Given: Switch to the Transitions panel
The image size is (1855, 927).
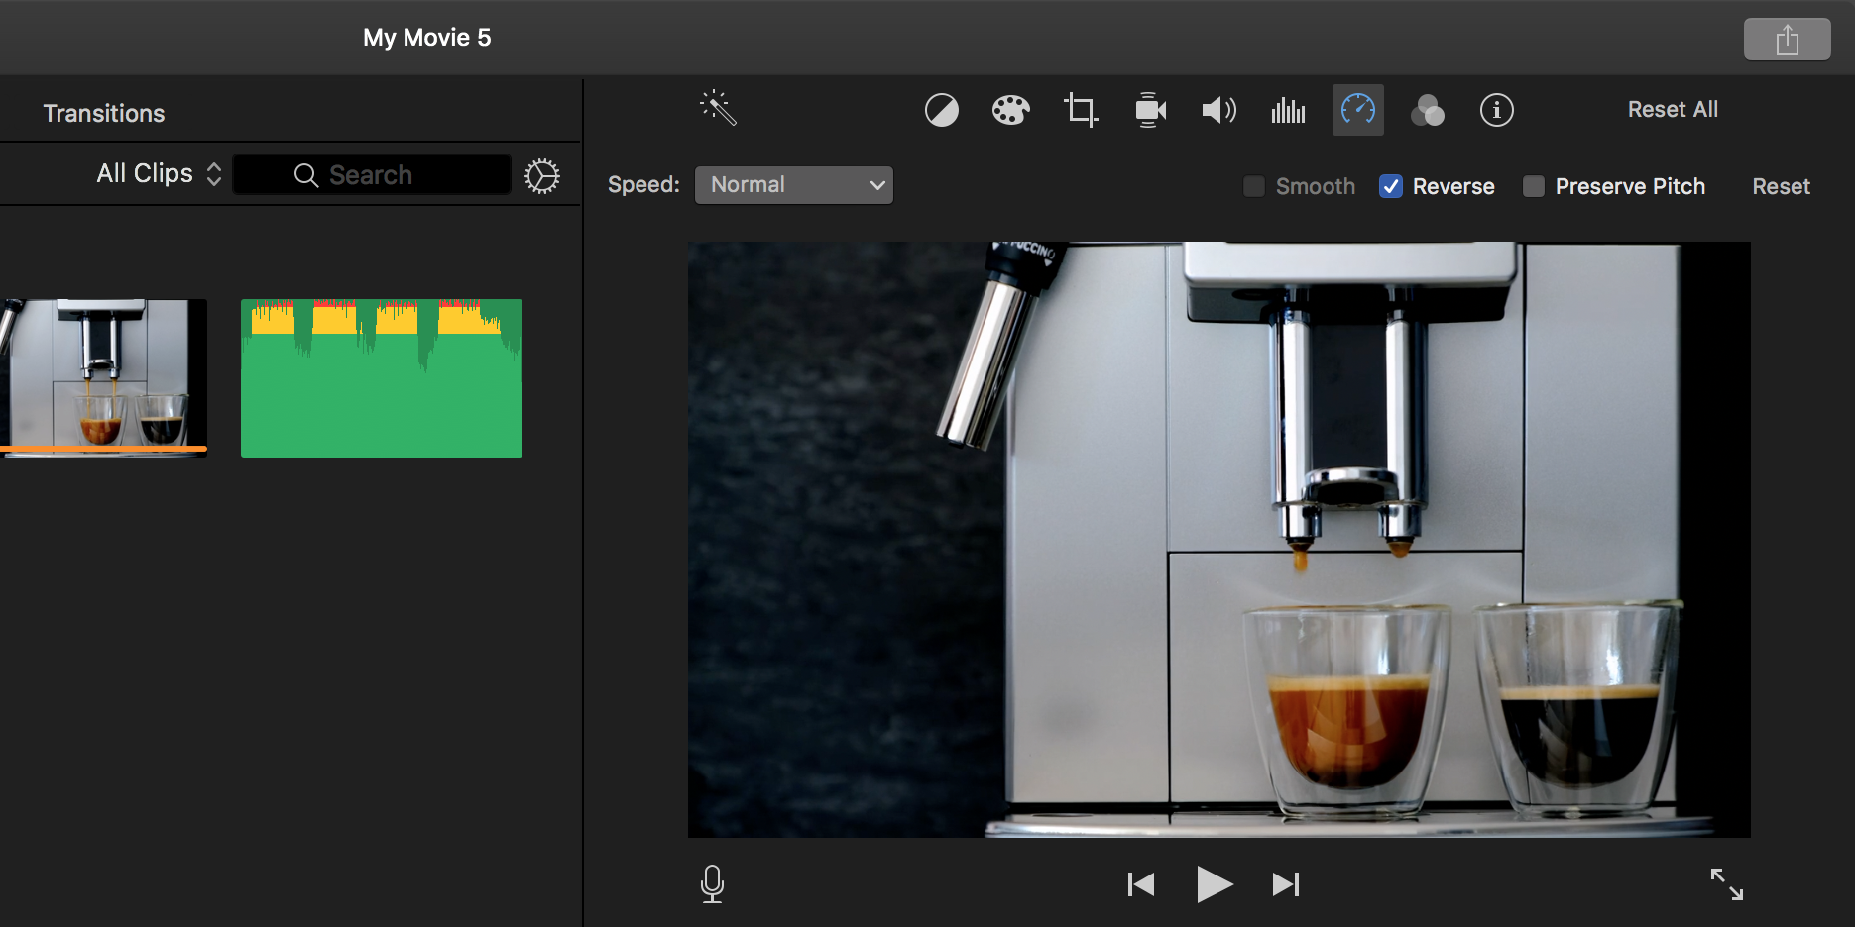Looking at the screenshot, I should 104,112.
